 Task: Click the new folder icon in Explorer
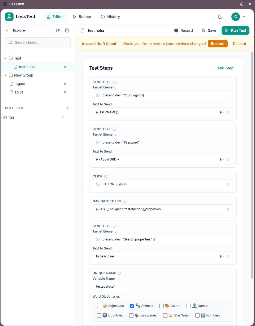pos(58,30)
